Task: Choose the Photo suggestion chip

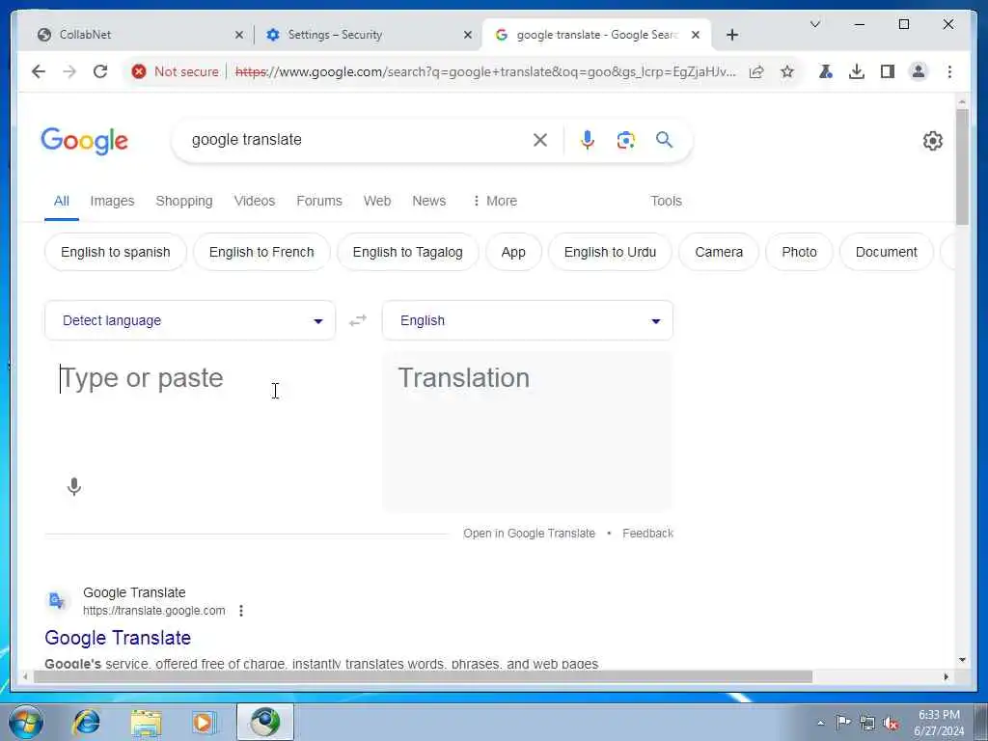Action: coord(799,252)
